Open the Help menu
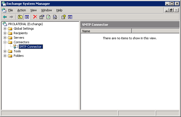 click(59, 10)
